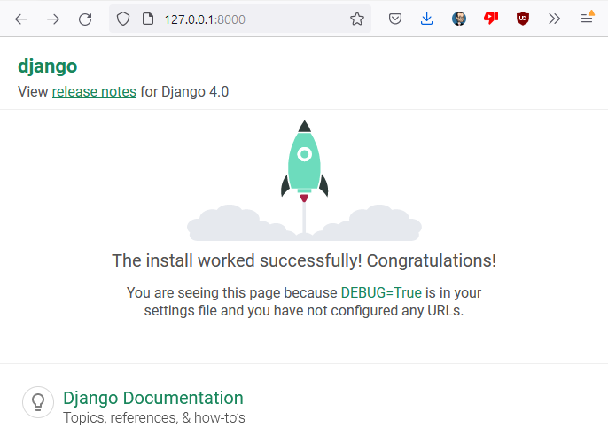Show site information page icon
The image size is (608, 435).
pyautogui.click(x=148, y=19)
